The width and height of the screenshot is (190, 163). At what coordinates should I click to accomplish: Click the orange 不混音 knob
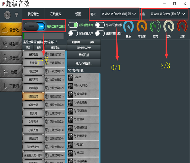click(x=142, y=26)
